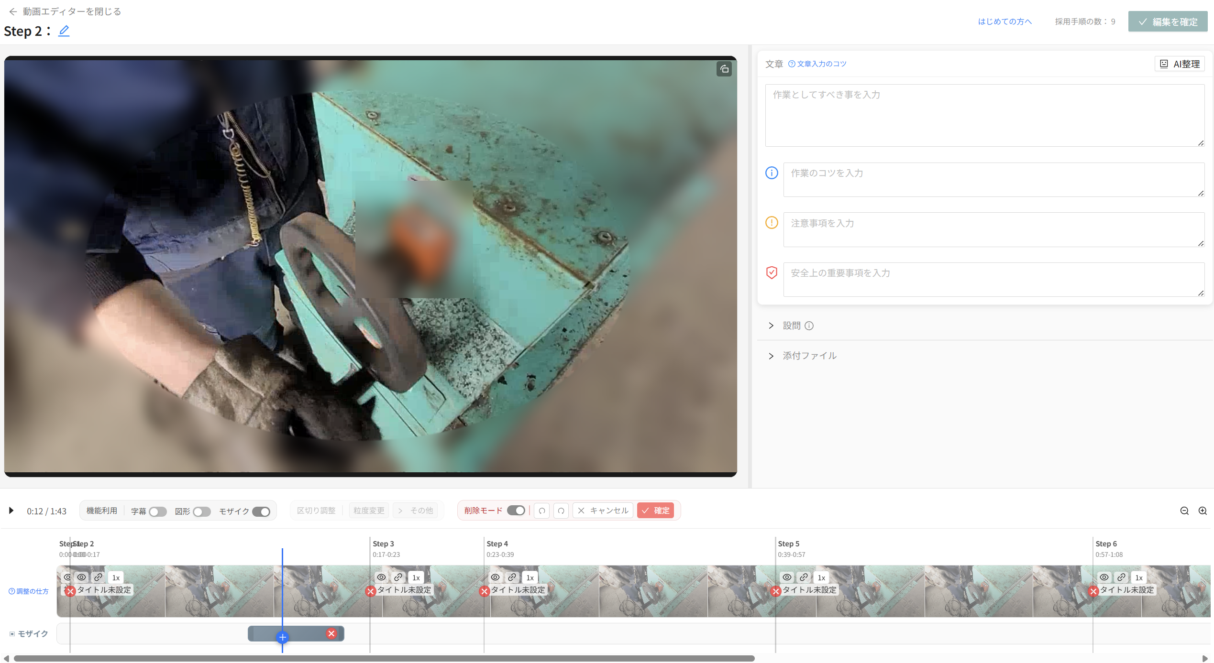The width and height of the screenshot is (1214, 663).
Task: Toggle the 図形 shapes switch
Action: tap(201, 511)
